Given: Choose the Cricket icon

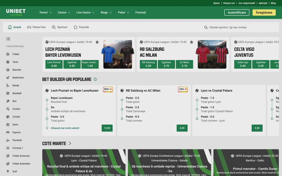Looking at the screenshot, I should (8, 117).
